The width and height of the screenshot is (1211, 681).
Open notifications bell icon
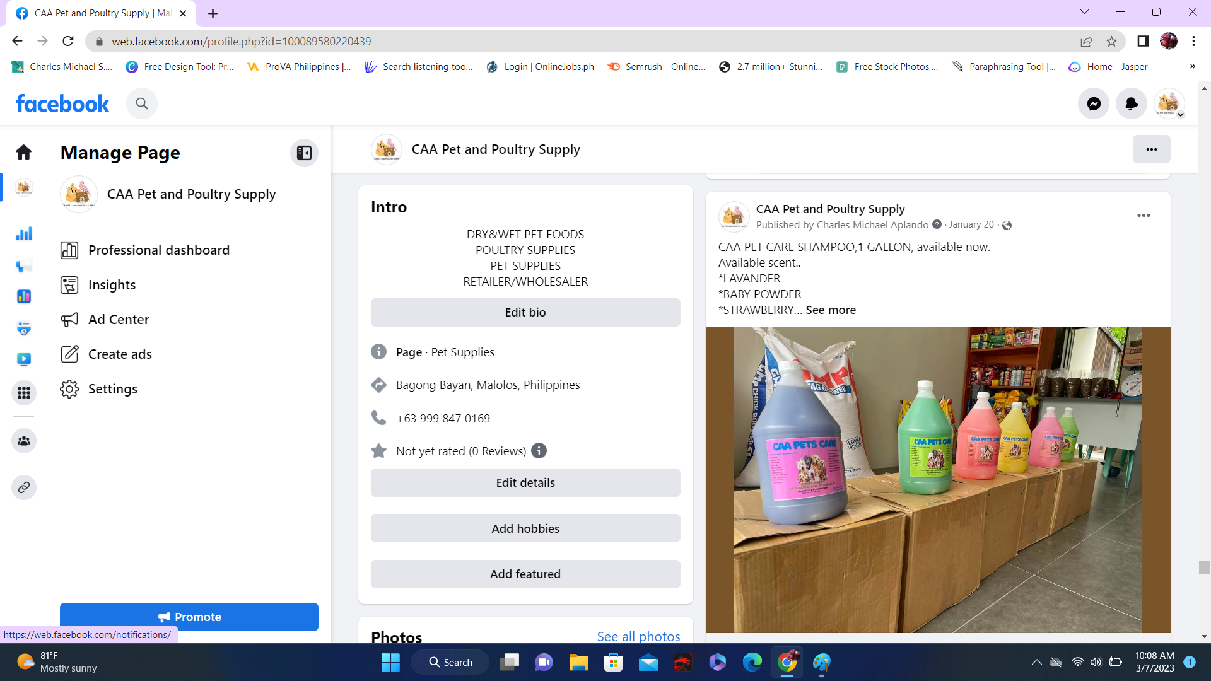point(1132,103)
